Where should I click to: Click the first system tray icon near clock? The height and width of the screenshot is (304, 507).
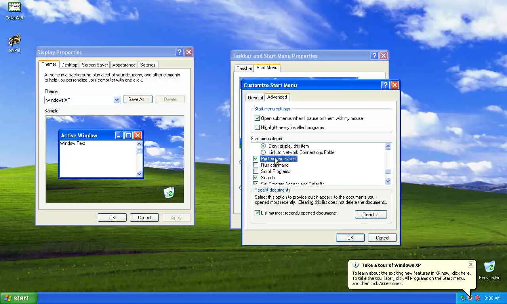pyautogui.click(x=463, y=298)
